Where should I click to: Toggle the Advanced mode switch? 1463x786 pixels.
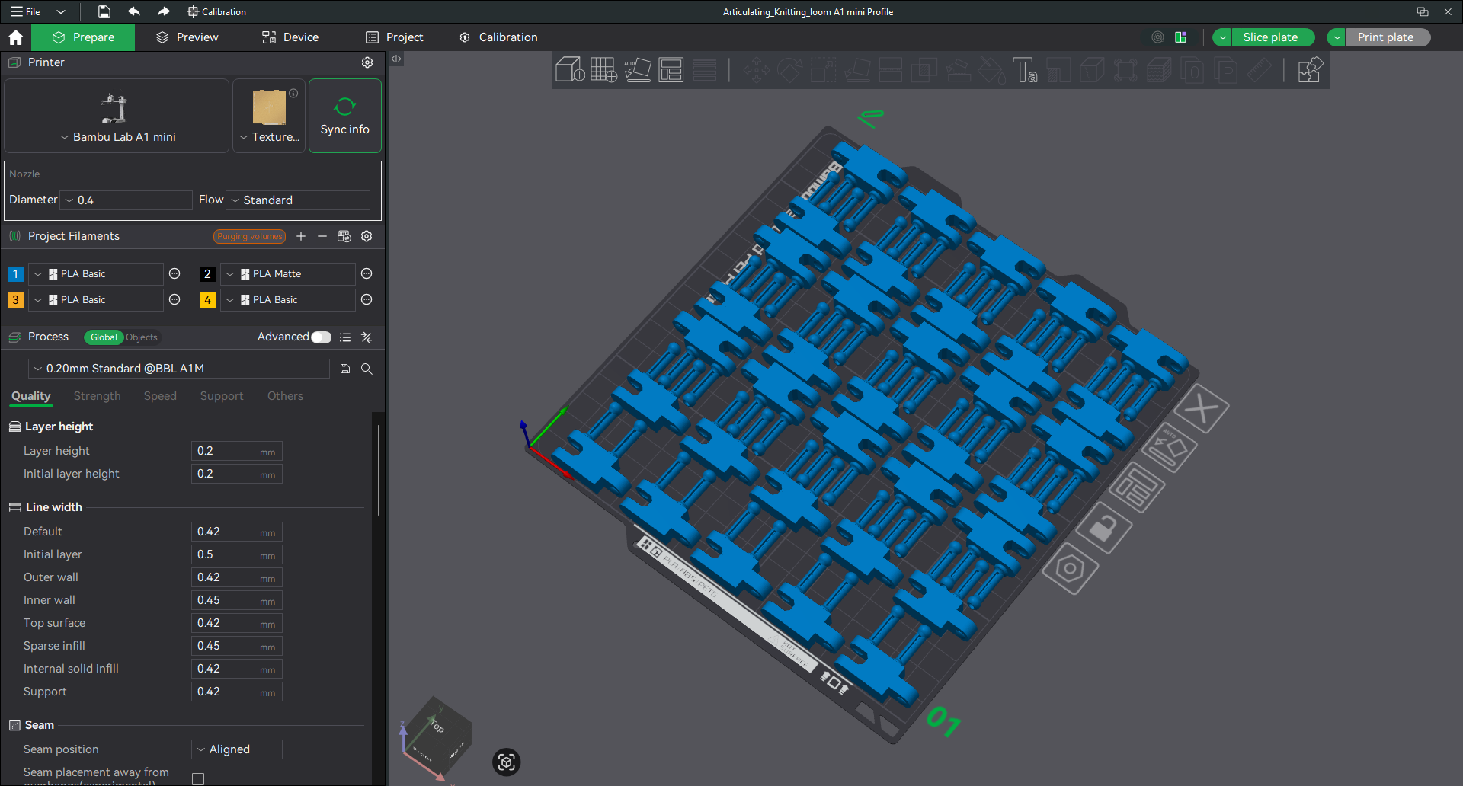point(322,337)
